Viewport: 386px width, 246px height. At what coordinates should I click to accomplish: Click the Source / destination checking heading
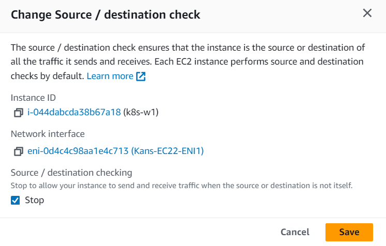(x=71, y=172)
